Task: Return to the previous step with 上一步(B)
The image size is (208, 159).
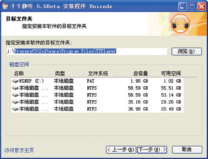Action: (121, 149)
